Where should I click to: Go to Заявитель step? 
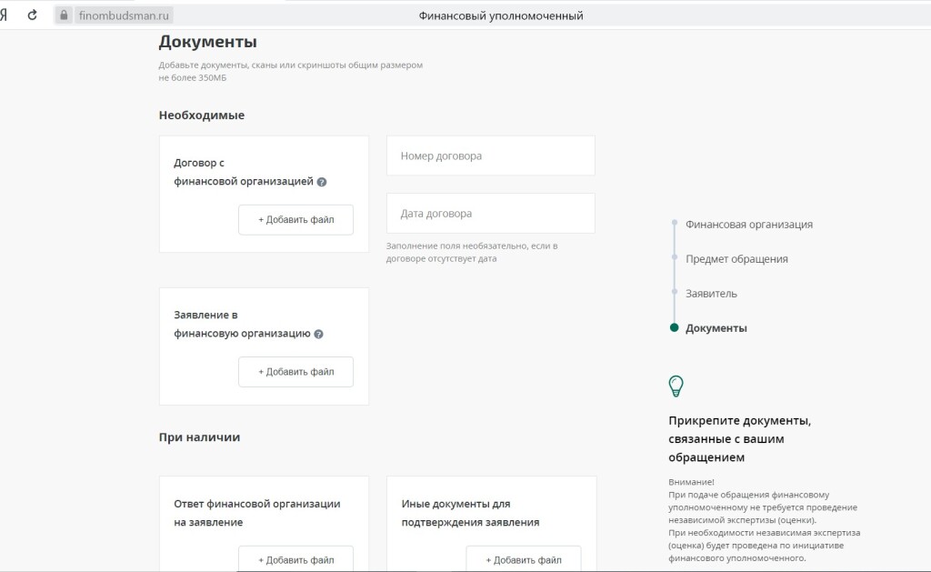point(711,294)
